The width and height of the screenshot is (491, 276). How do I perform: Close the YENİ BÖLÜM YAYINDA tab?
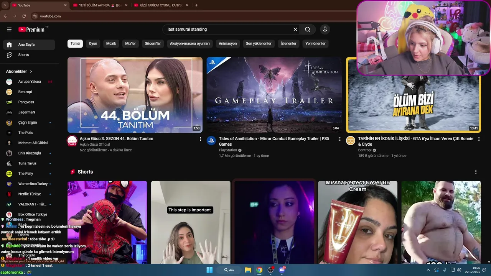tap(126, 5)
